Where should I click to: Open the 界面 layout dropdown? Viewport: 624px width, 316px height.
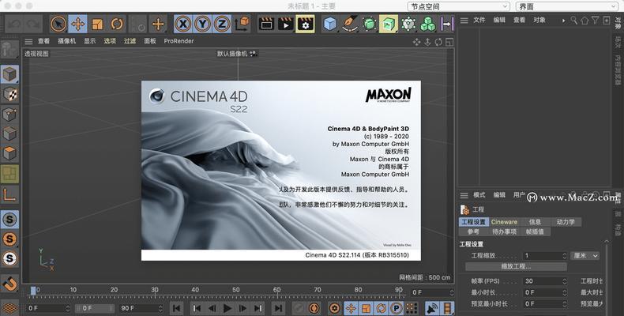click(566, 6)
